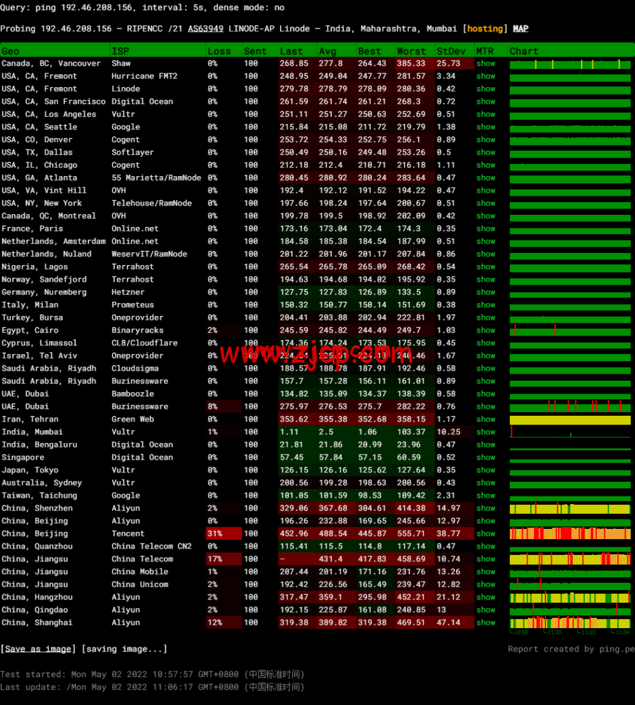Select the 'CL8/Cloudflare' ISP cell
Viewport: 635px width, 705px height.
(145, 343)
